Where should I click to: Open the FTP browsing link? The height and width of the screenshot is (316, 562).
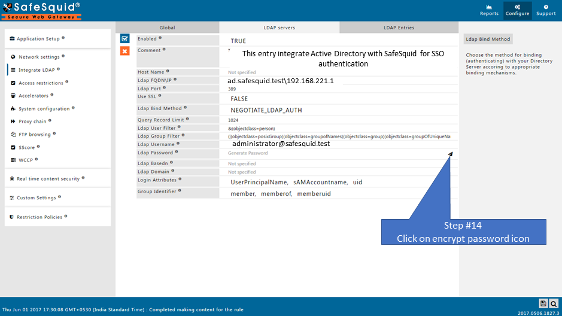coord(35,134)
